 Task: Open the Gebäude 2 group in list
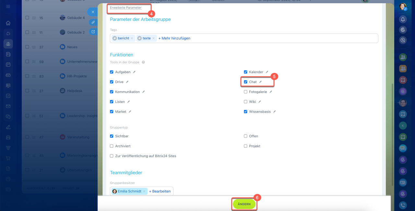coord(76,32)
